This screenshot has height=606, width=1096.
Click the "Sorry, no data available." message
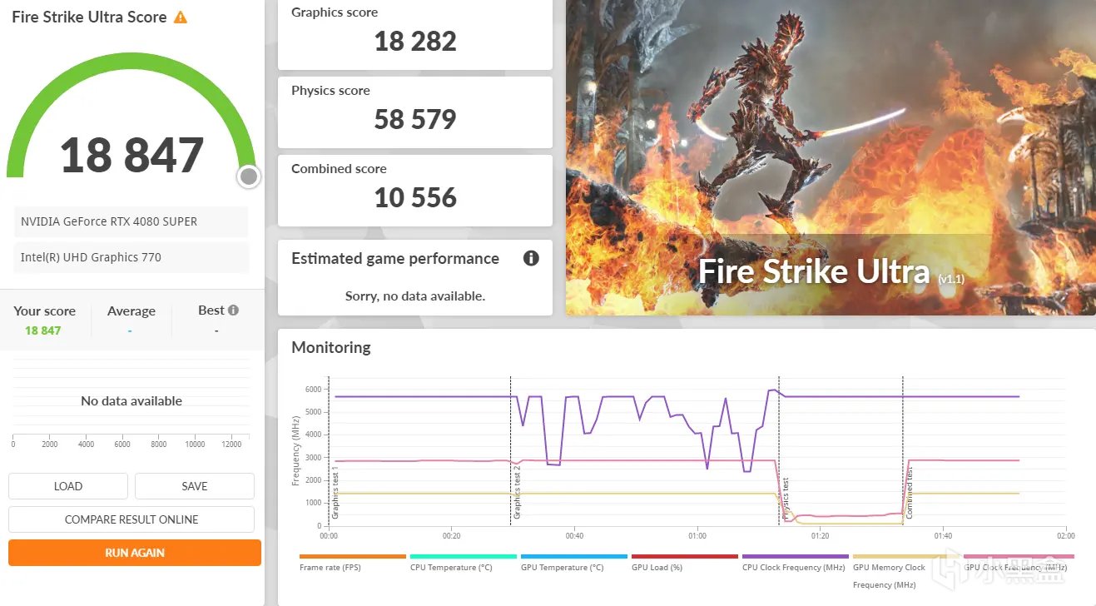coord(415,296)
